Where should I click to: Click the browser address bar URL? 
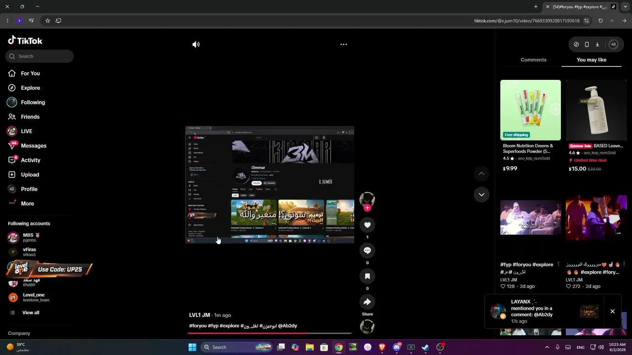(527, 21)
